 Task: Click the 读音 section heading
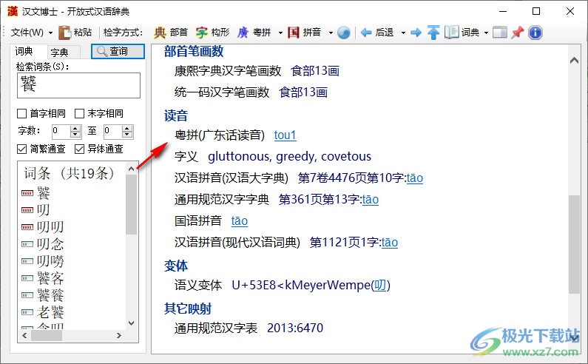[x=176, y=115]
